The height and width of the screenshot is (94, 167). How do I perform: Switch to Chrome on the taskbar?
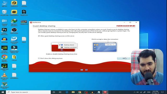pos(80,92)
